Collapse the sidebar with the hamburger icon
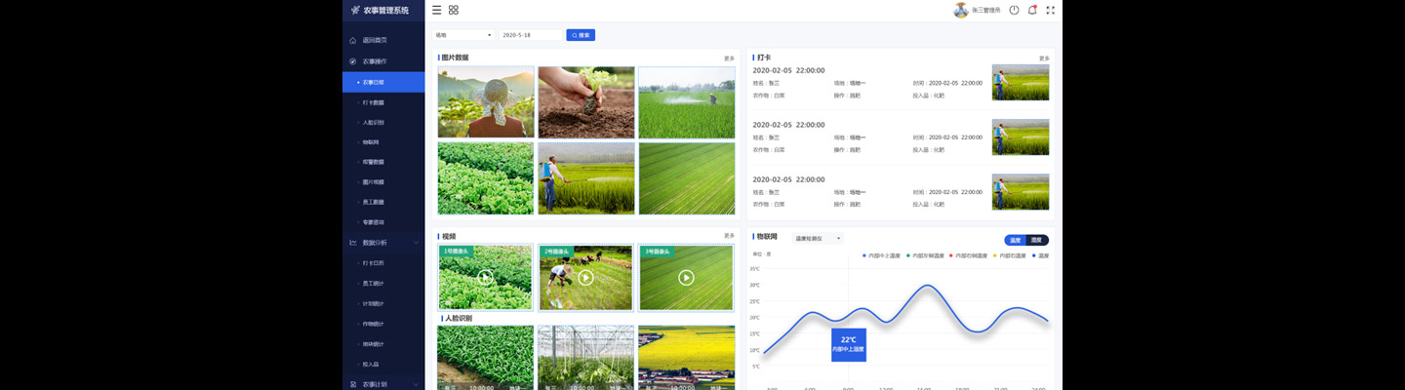The image size is (1405, 390). 437,10
